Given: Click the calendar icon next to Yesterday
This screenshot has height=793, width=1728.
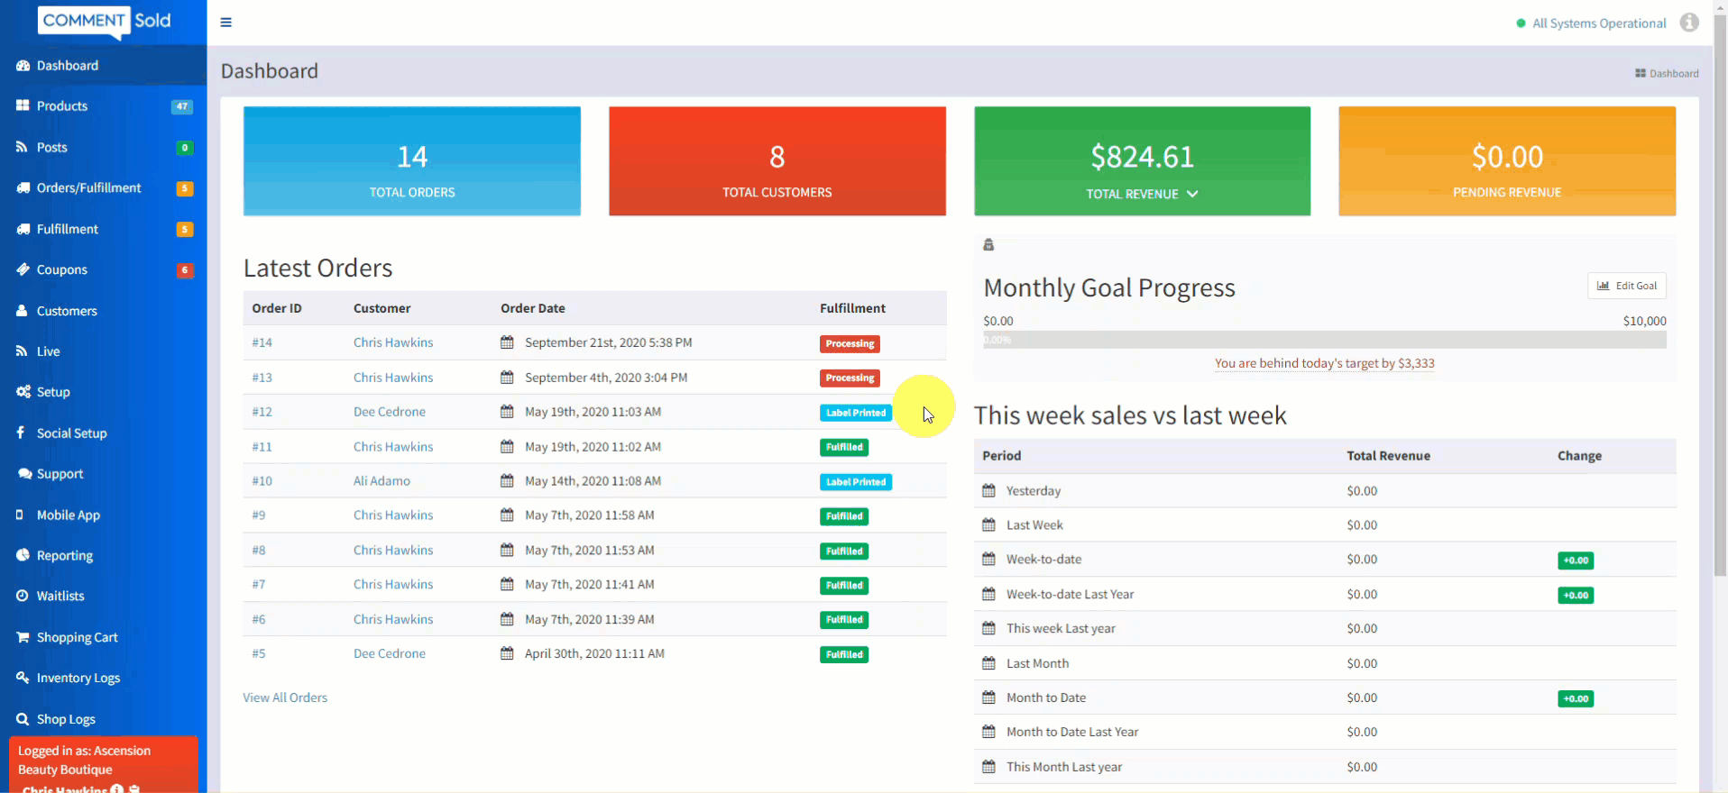Looking at the screenshot, I should pos(988,491).
